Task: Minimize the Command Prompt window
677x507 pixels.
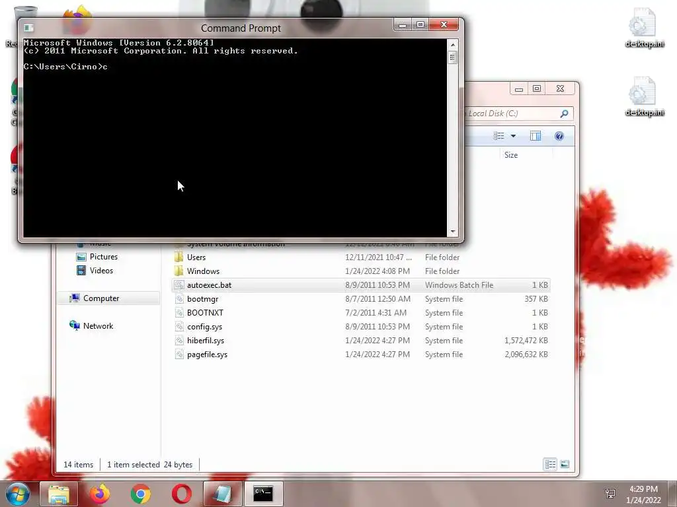Action: coord(403,25)
